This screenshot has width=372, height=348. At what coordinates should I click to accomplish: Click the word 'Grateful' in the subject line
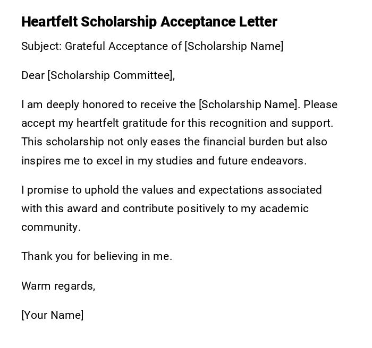click(x=85, y=46)
